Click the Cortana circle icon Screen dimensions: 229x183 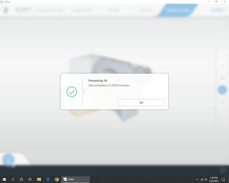point(21,180)
